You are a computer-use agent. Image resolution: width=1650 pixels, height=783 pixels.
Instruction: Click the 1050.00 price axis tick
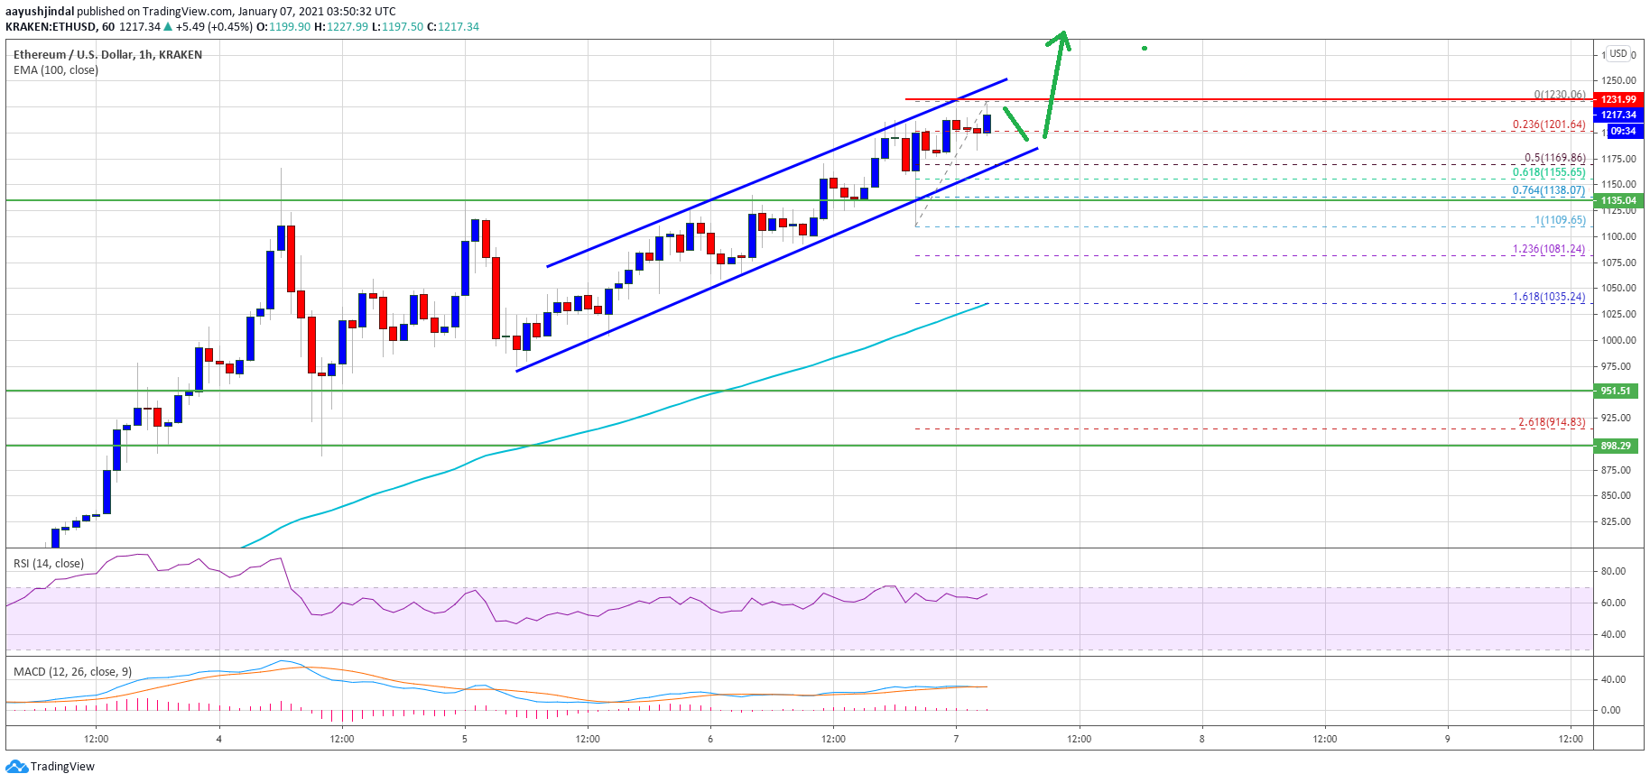[x=1618, y=288]
